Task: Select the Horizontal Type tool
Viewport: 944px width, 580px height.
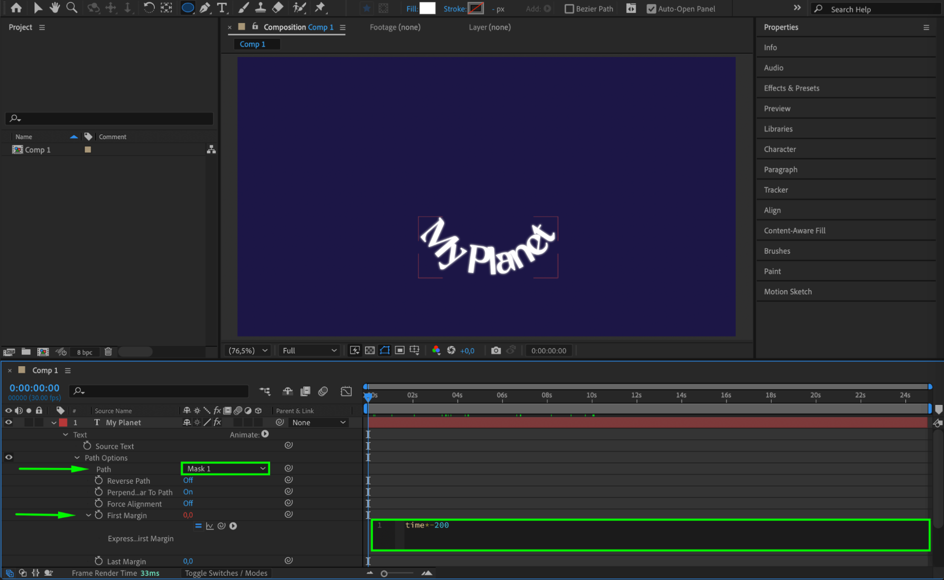Action: (221, 8)
